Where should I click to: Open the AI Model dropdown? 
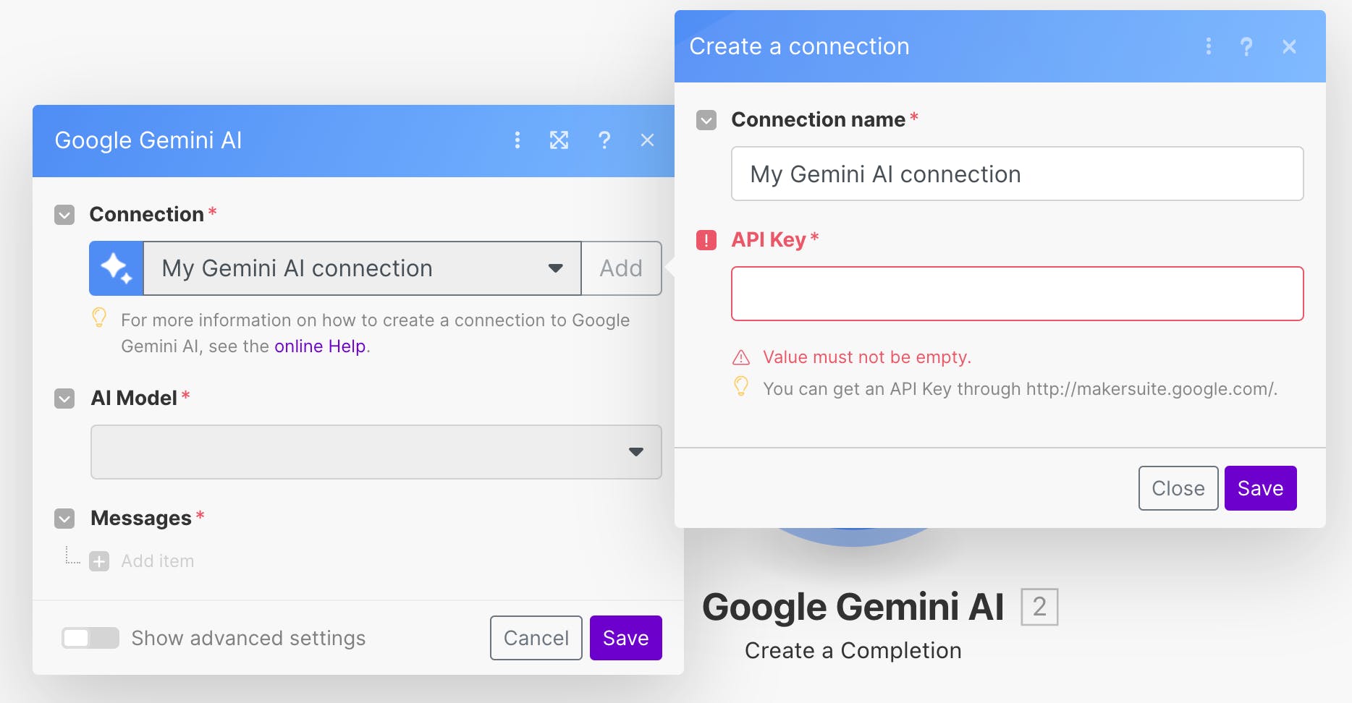coord(376,452)
